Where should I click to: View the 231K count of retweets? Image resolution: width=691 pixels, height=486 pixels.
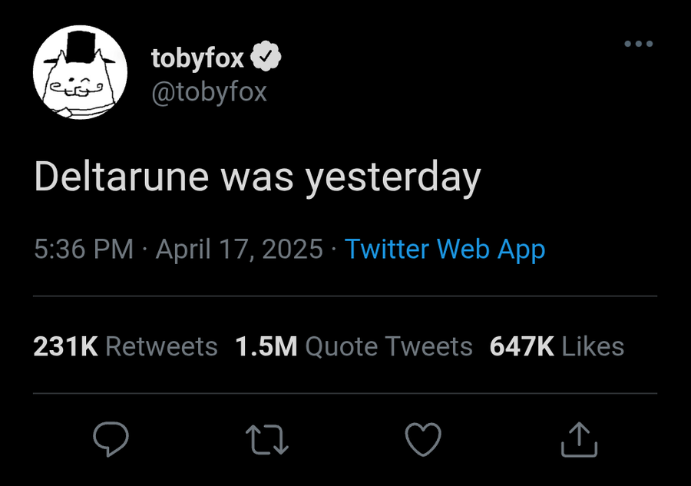65,346
